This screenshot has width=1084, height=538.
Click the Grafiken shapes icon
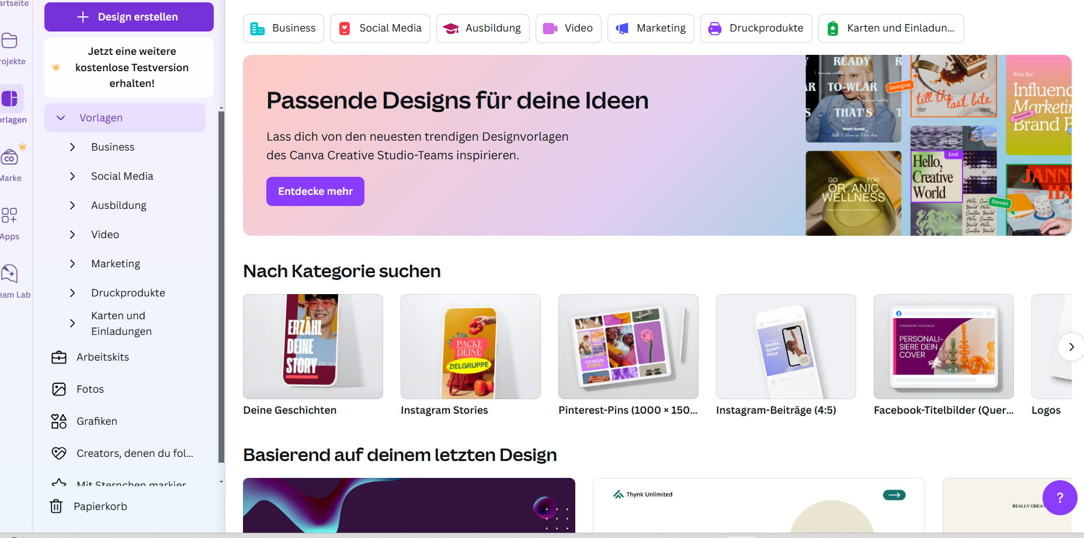[x=59, y=421]
